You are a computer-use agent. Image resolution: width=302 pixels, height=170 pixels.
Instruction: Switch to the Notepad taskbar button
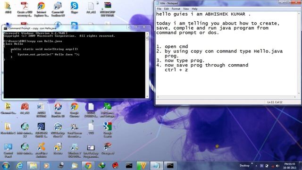point(156,165)
